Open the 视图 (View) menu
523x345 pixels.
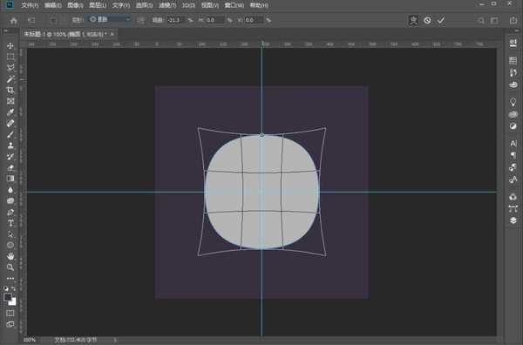point(210,5)
